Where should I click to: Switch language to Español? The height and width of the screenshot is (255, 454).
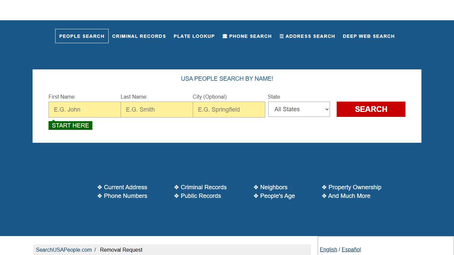[351, 249]
